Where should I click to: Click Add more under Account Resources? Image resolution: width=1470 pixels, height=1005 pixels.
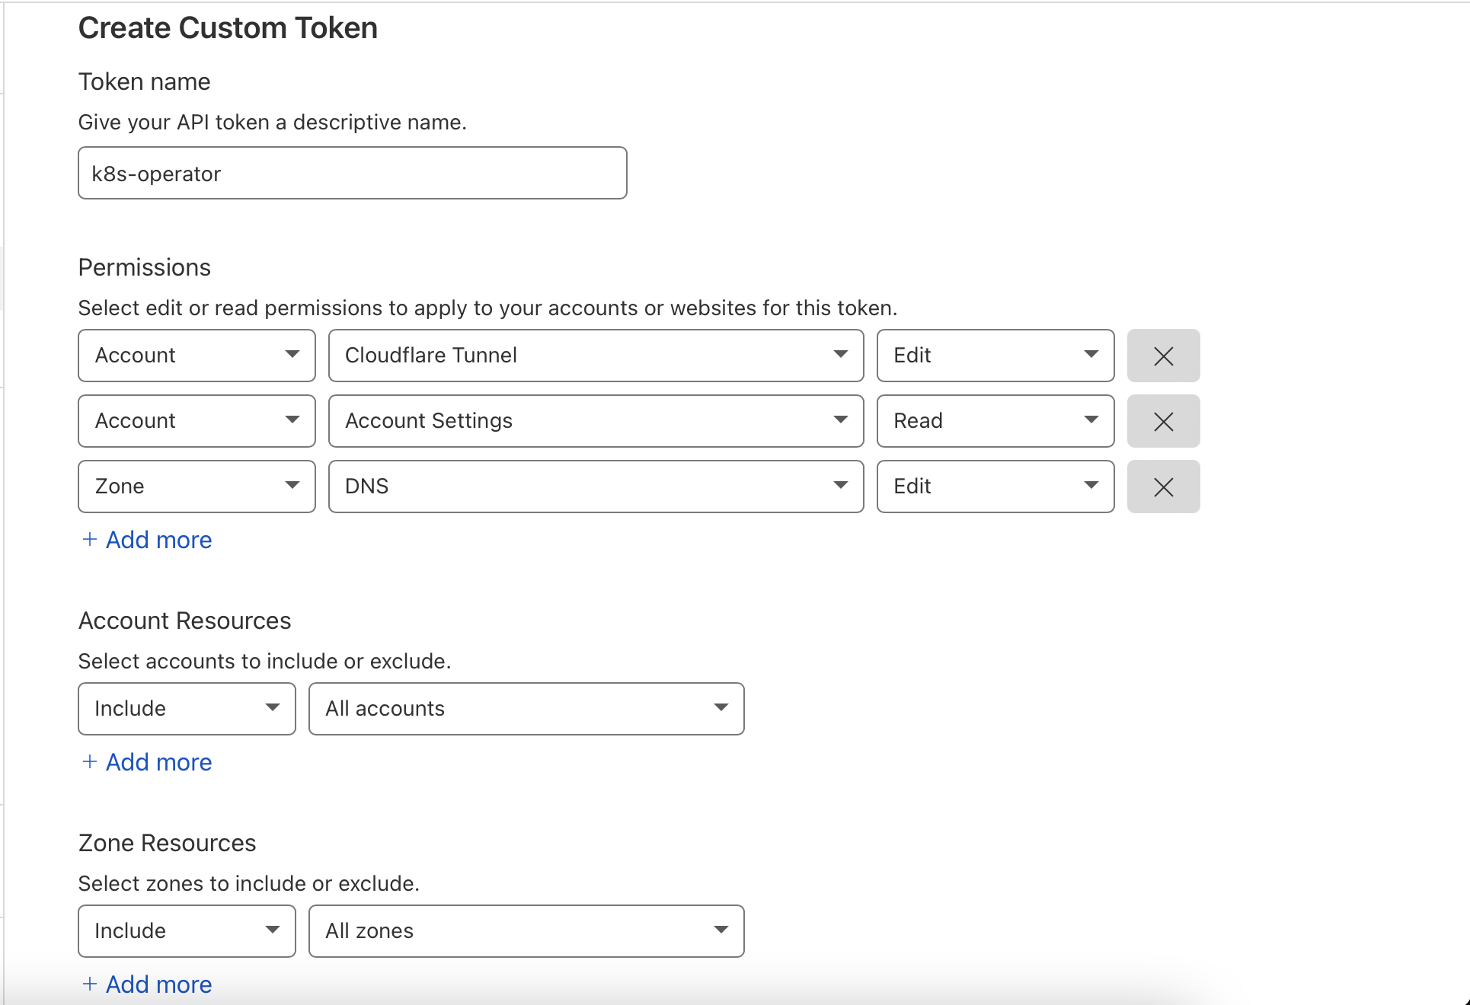tap(145, 761)
